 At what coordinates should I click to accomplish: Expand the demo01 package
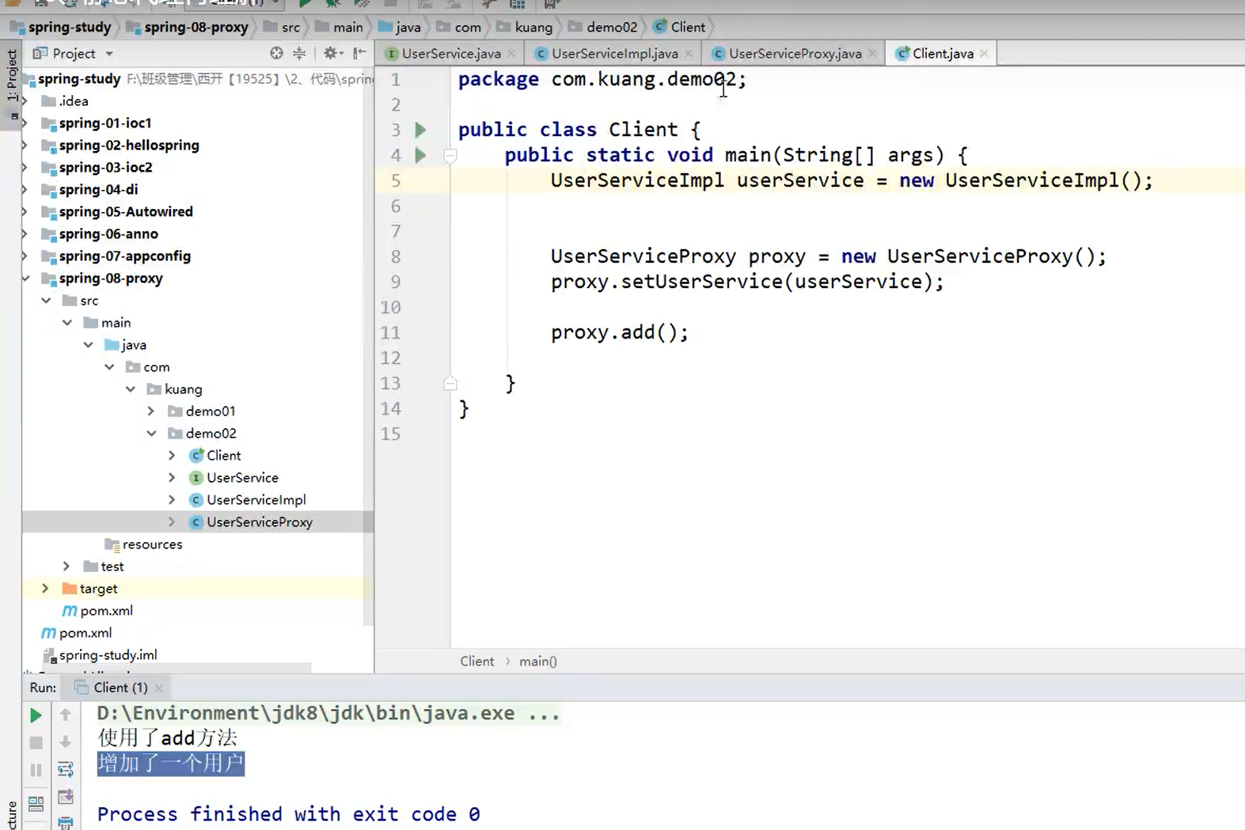pos(151,411)
